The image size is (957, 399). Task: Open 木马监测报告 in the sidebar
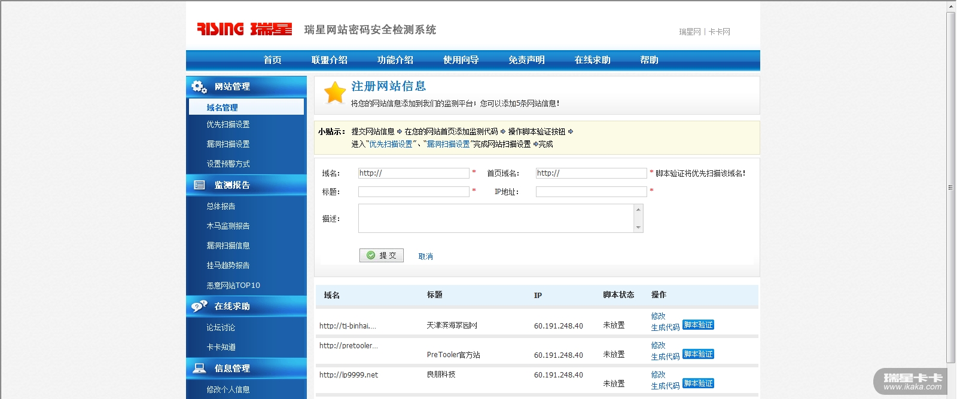click(228, 226)
